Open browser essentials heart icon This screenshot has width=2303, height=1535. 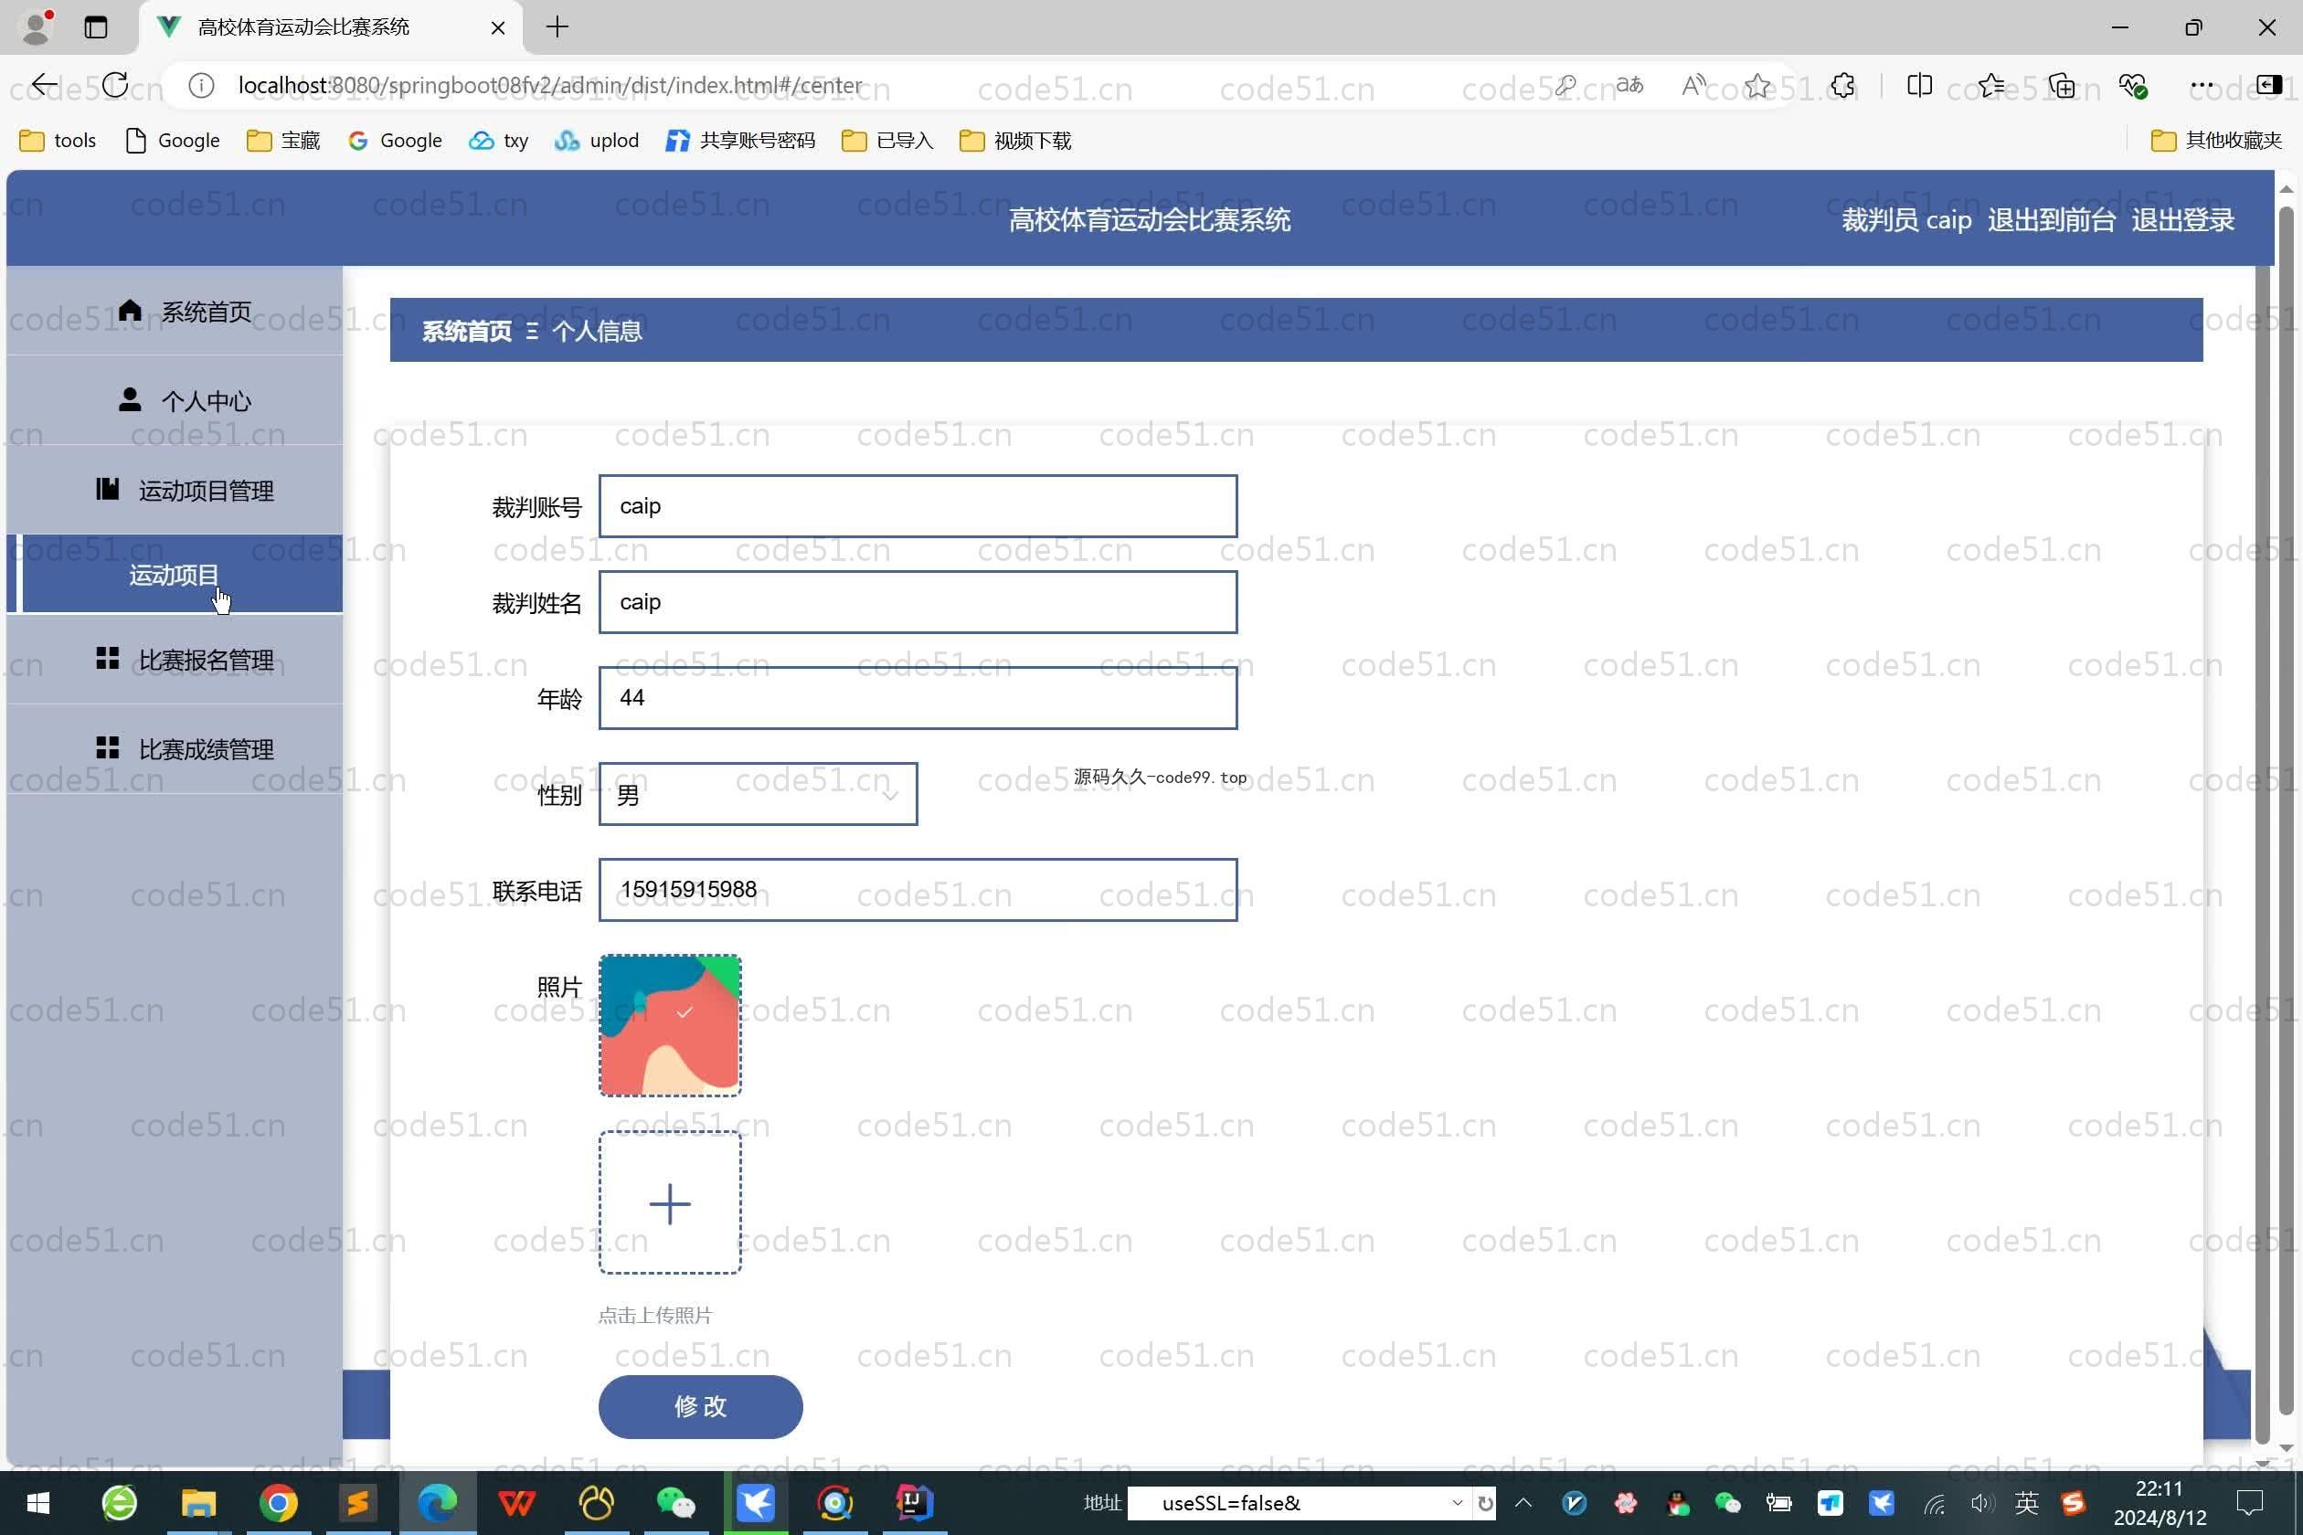[x=2133, y=86]
